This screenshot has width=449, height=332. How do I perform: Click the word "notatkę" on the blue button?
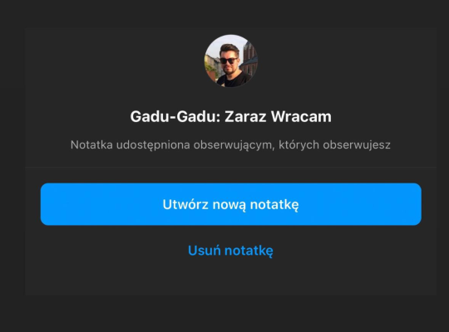(274, 205)
